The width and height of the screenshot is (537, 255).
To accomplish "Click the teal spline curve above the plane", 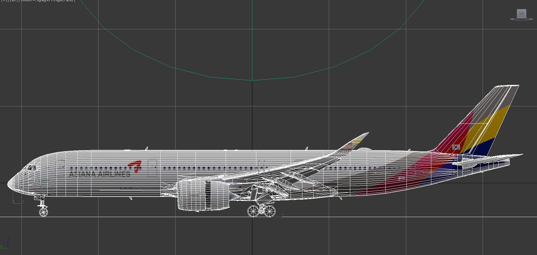I will click(x=252, y=80).
